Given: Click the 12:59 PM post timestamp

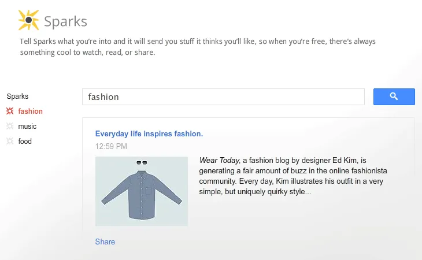Looking at the screenshot, I should point(111,146).
